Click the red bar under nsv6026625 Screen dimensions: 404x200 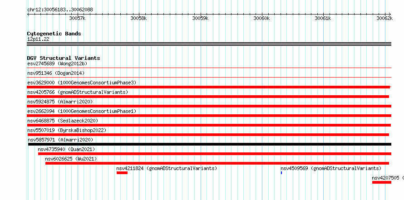(x=217, y=163)
